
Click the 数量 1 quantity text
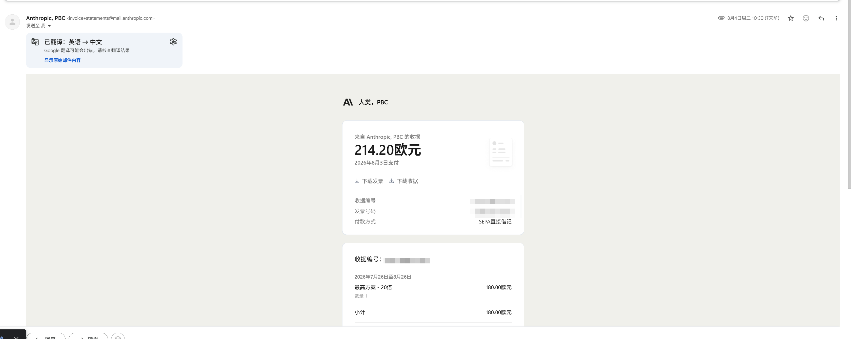point(360,296)
